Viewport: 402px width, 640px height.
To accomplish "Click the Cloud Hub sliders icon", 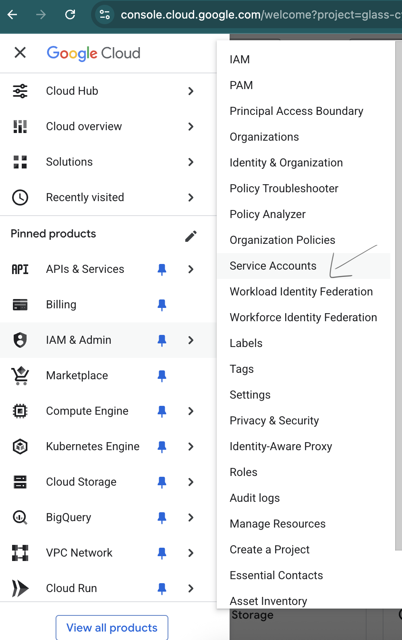I will tap(20, 91).
